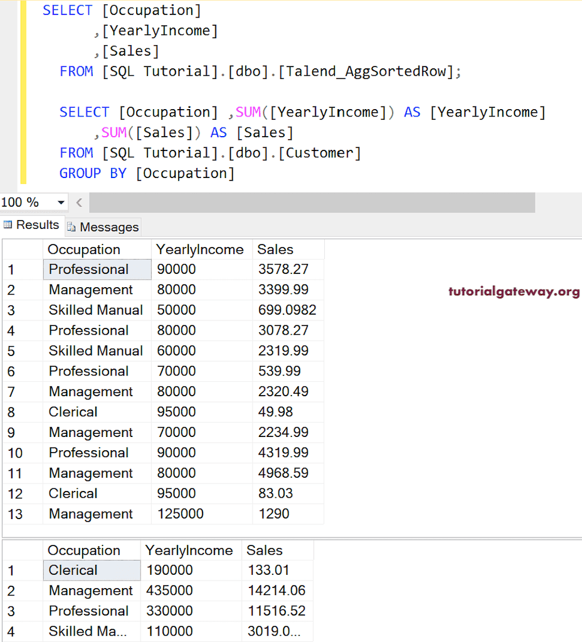This screenshot has height=642, width=582.
Task: Select the 125000 YearlyIncome cell
Action: (x=202, y=514)
